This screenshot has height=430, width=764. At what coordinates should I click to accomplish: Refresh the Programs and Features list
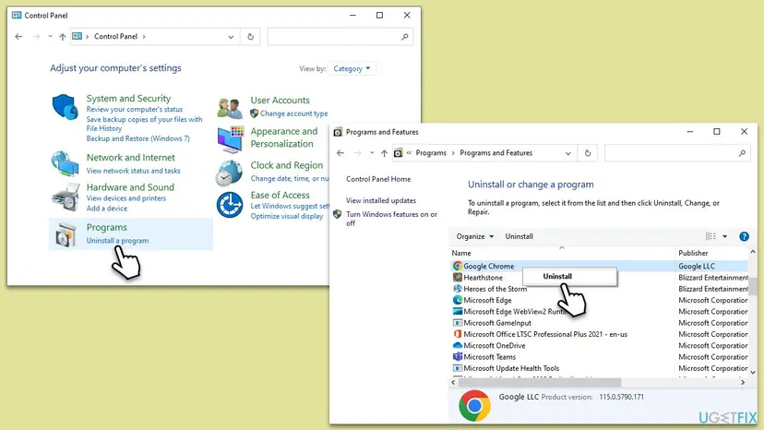click(x=588, y=153)
